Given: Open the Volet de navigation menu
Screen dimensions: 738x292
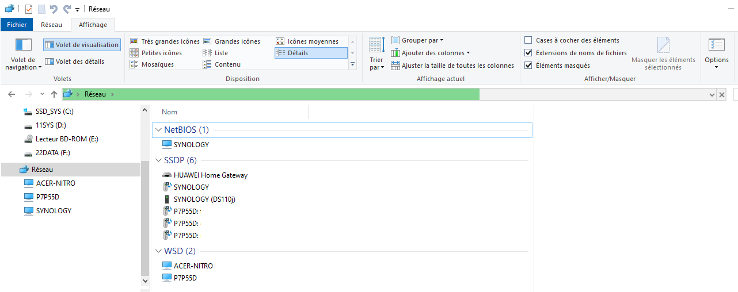Looking at the screenshot, I should click(x=24, y=55).
